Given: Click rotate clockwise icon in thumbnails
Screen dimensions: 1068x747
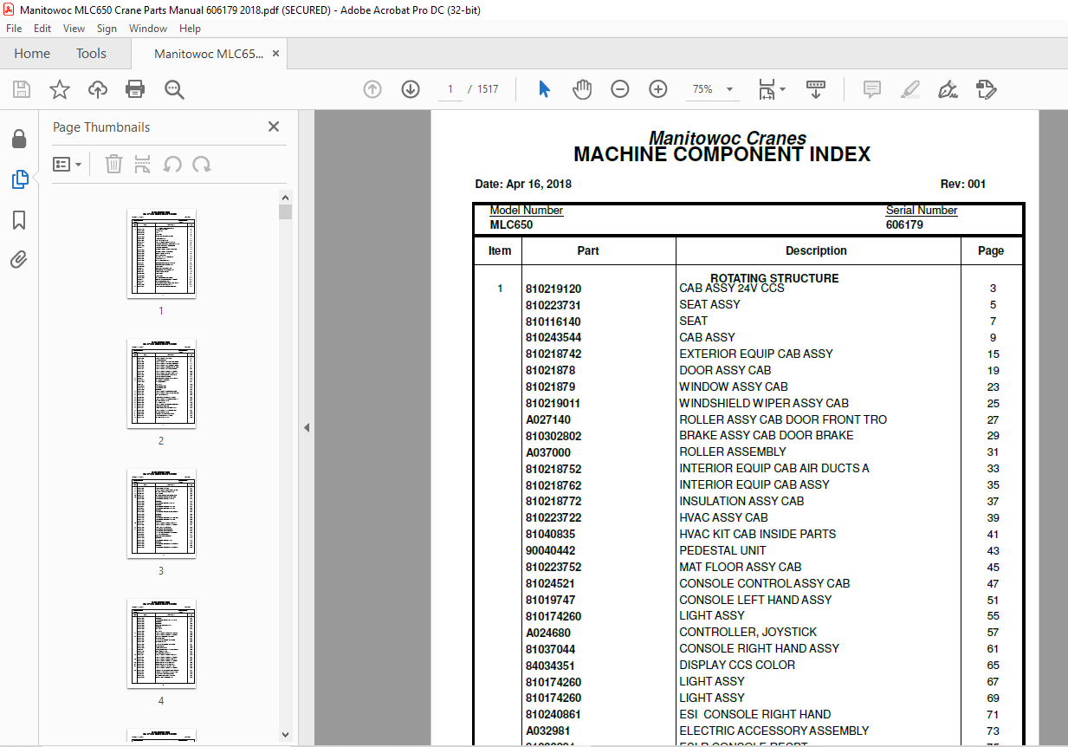Looking at the screenshot, I should point(202,164).
